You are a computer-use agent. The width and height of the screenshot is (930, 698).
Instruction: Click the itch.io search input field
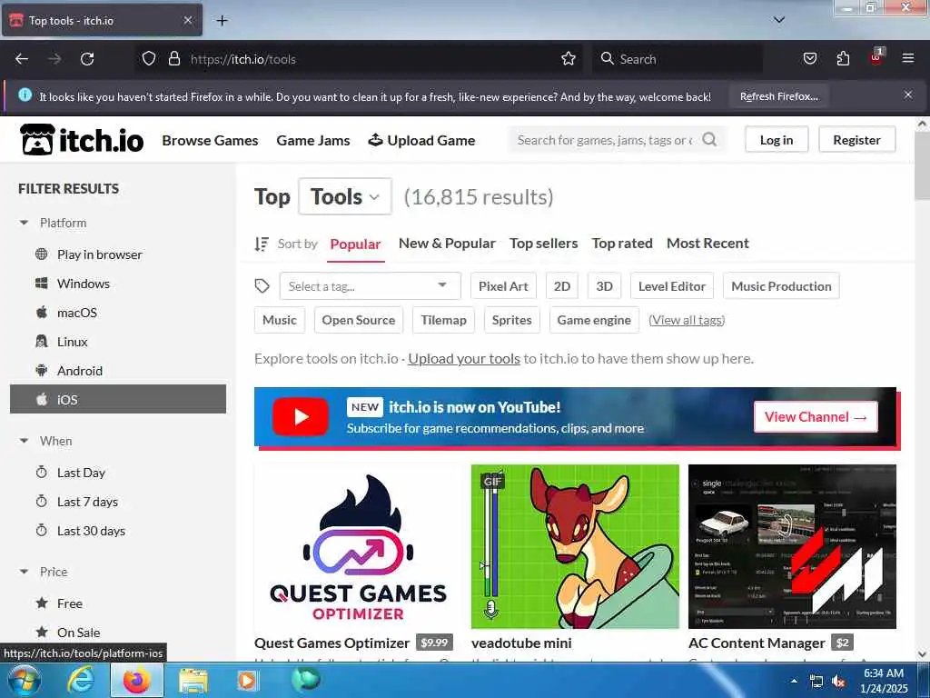coord(605,140)
